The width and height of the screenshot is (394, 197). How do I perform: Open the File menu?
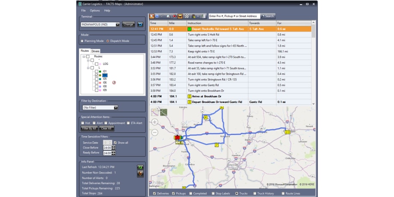pyautogui.click(x=84, y=11)
